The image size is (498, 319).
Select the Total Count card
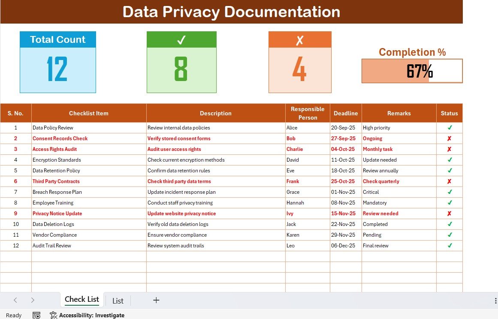57,62
